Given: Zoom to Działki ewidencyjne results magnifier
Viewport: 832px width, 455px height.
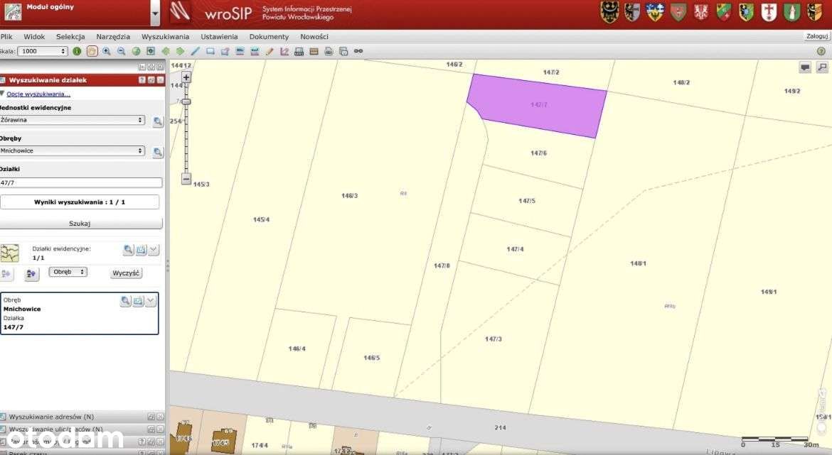Looking at the screenshot, I should pyautogui.click(x=128, y=250).
